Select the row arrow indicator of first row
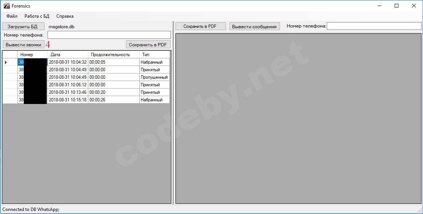The height and width of the screenshot is (214, 423). (x=6, y=62)
